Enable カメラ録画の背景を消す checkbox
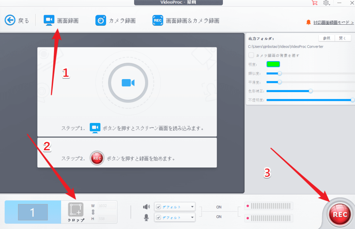The width and height of the screenshot is (355, 229). (x=251, y=55)
